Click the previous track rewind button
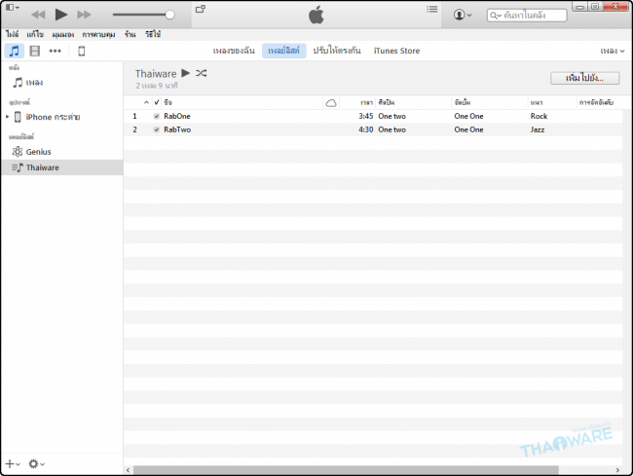Screen dimensions: 633x476 (x=38, y=15)
